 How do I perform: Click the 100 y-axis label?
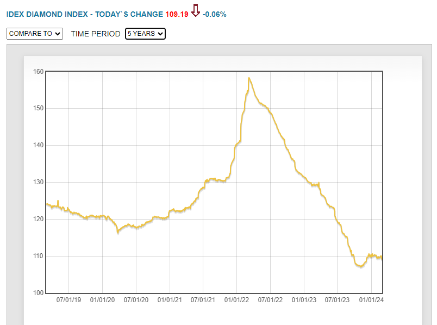click(38, 293)
